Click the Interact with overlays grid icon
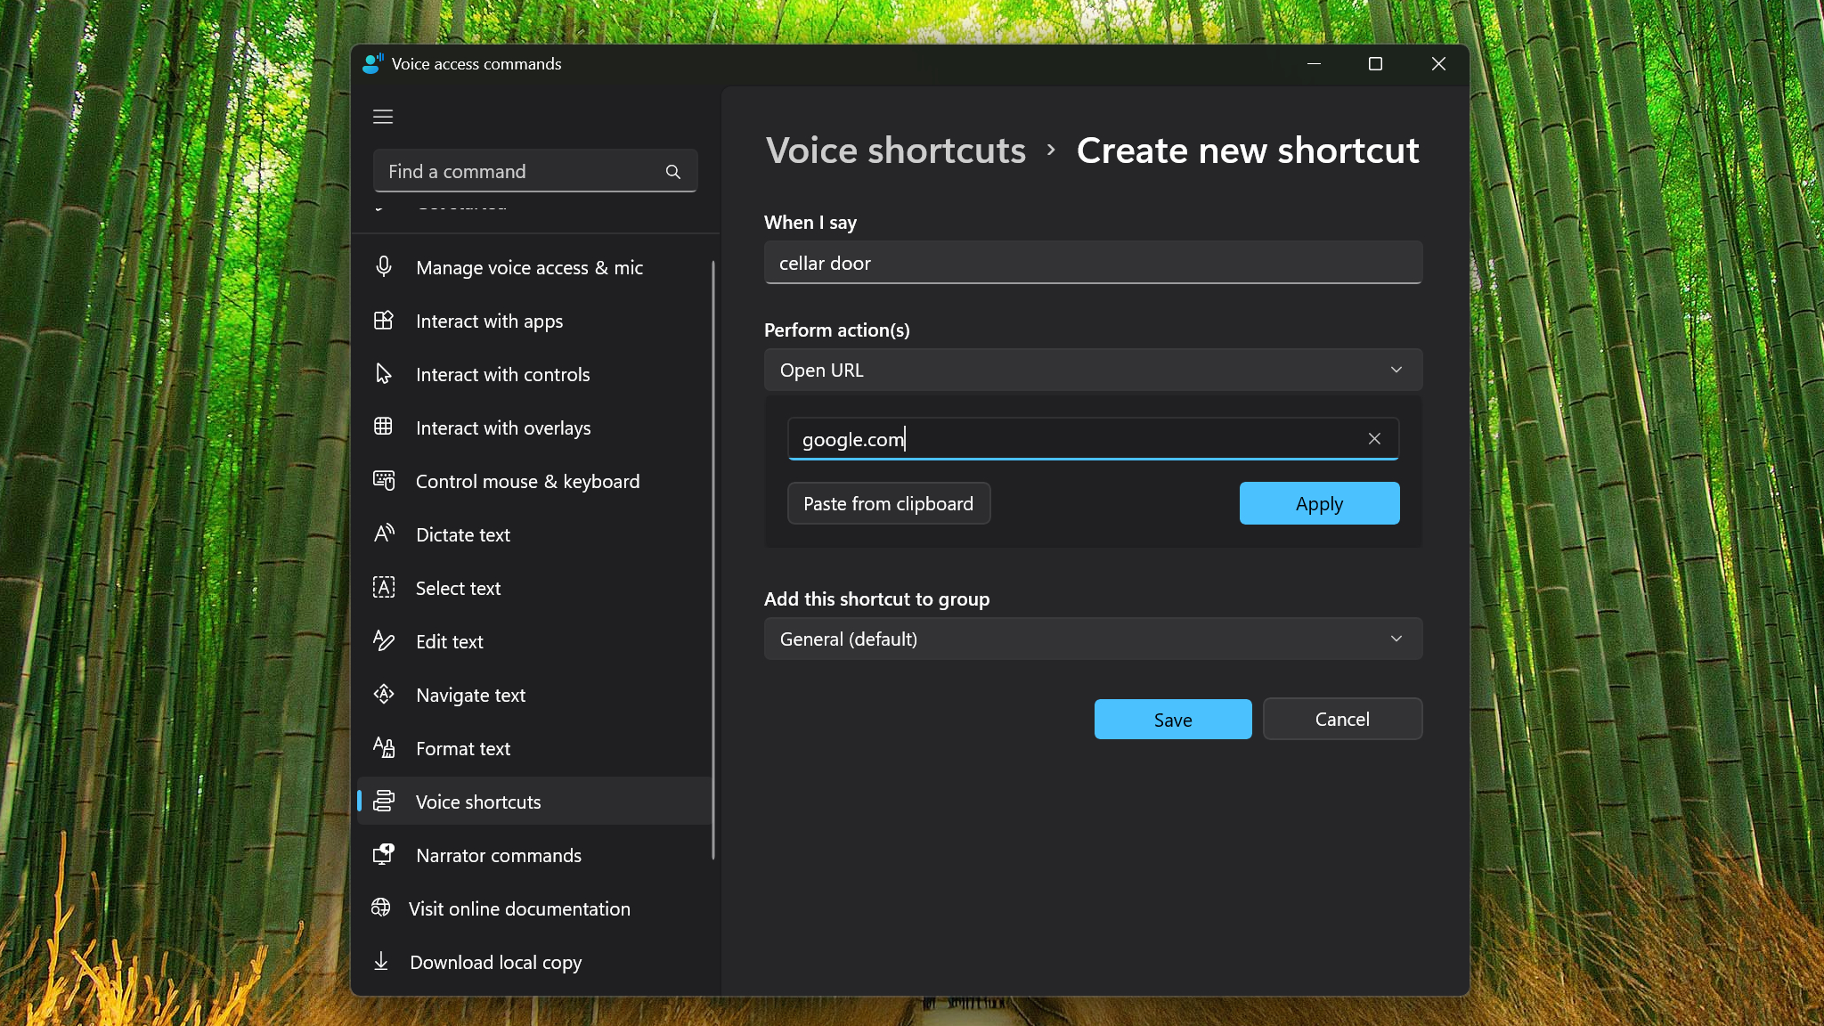 pyautogui.click(x=384, y=427)
